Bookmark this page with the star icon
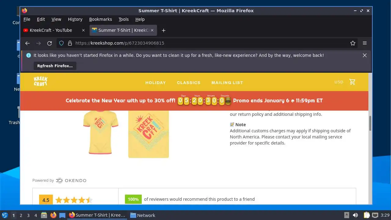Screen dimensions: 391x220 (x=353, y=43)
